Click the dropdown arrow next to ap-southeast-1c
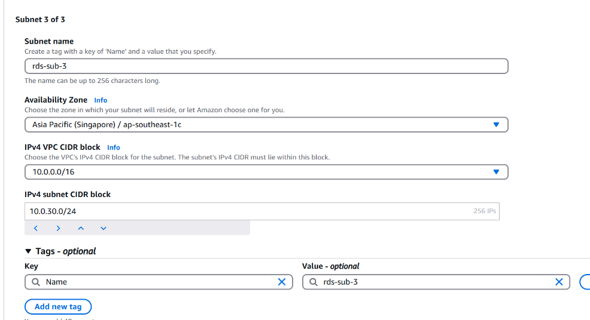This screenshot has height=320, width=590. (x=496, y=125)
